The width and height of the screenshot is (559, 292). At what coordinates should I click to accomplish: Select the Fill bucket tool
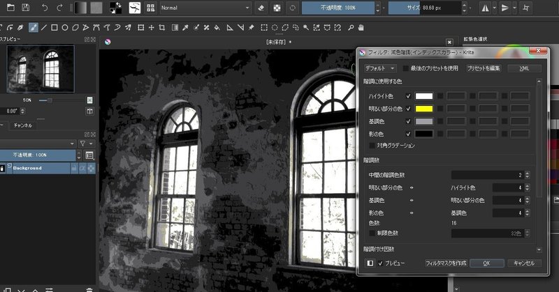(x=217, y=27)
